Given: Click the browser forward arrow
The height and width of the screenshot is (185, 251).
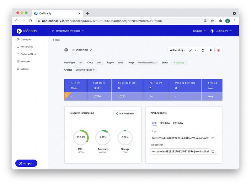Looking at the screenshot, I should (x=23, y=21).
